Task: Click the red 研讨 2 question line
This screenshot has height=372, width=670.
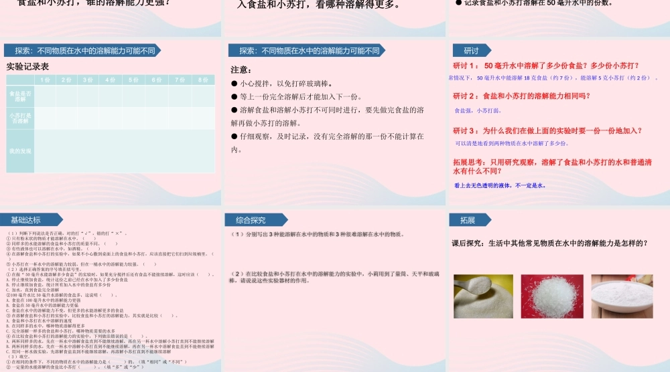Action: (x=521, y=96)
